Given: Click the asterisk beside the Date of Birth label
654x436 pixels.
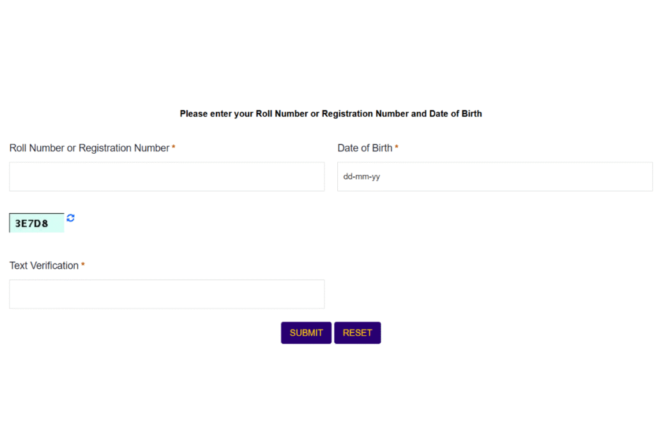Looking at the screenshot, I should [397, 148].
